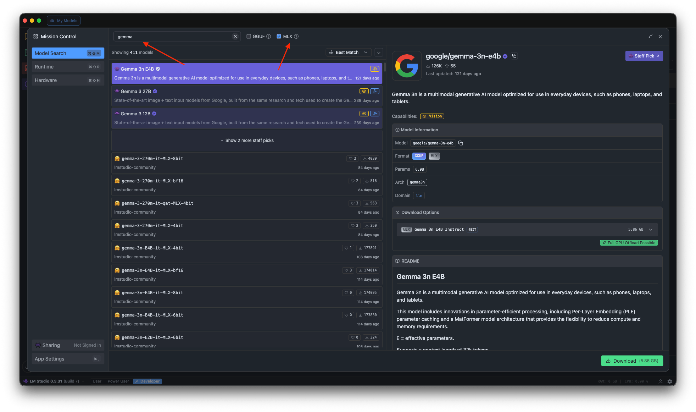Open the Best Match sort dropdown
The image size is (696, 412).
pos(349,53)
